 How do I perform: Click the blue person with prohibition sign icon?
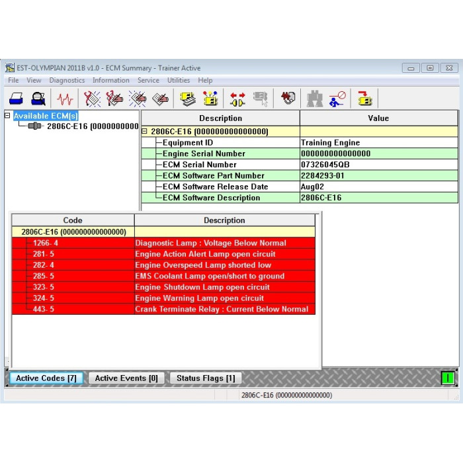[337, 99]
